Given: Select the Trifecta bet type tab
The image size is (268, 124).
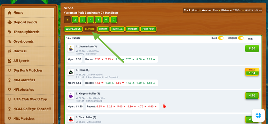Looking at the screenshot, I should pyautogui.click(x=132, y=29).
